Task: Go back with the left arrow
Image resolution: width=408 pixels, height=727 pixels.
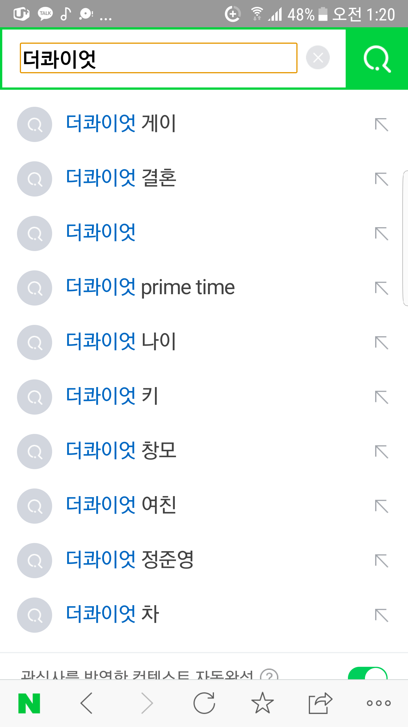Action: click(87, 703)
